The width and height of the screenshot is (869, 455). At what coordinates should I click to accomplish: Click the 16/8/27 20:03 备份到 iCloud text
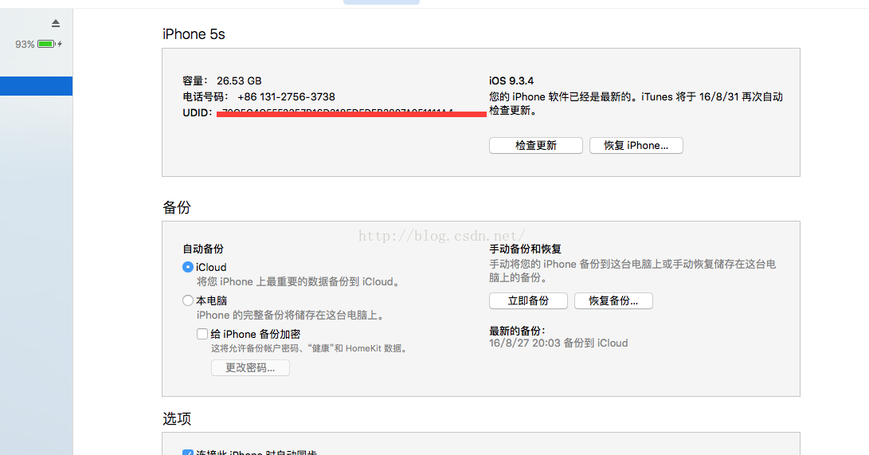click(558, 343)
